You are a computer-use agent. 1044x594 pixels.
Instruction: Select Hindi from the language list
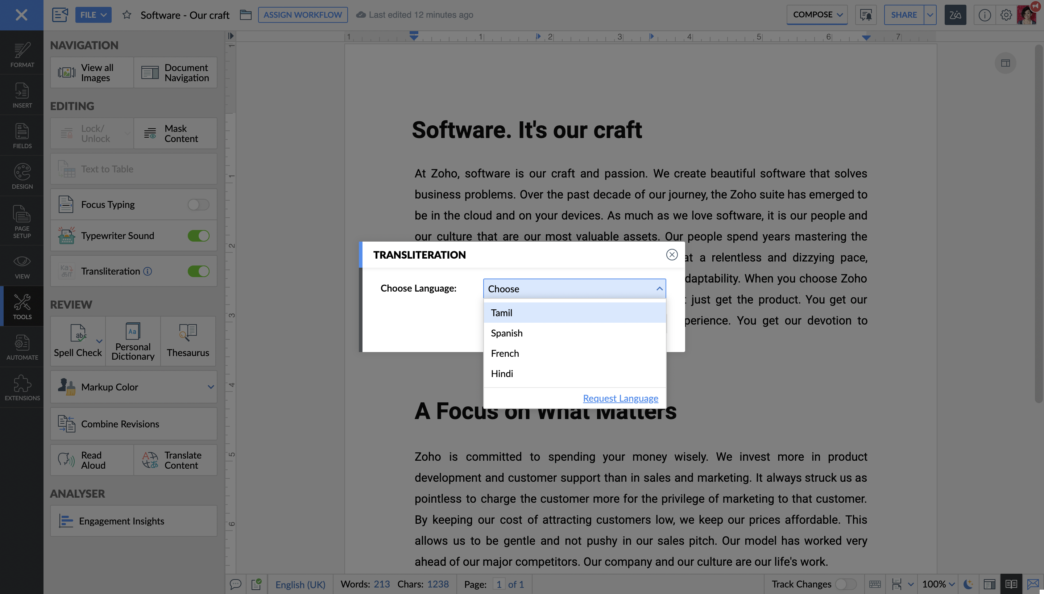(x=502, y=373)
